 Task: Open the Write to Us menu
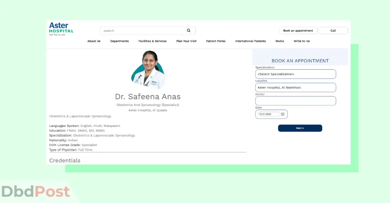pyautogui.click(x=302, y=41)
